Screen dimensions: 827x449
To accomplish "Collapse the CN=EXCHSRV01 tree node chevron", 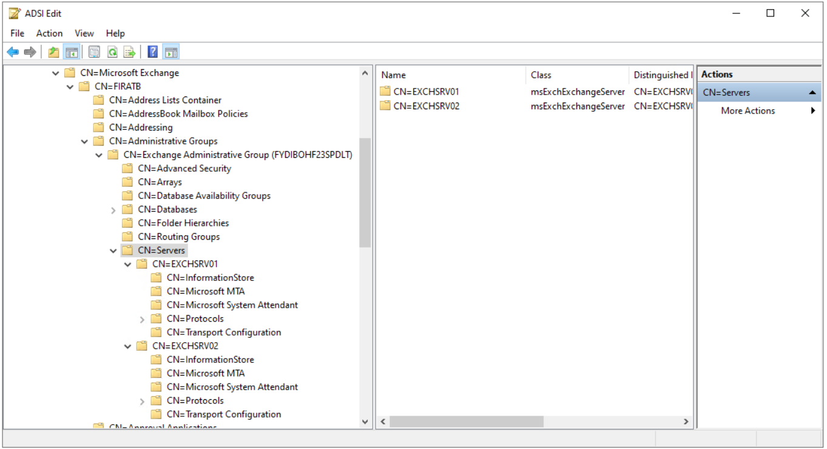I will pos(127,265).
